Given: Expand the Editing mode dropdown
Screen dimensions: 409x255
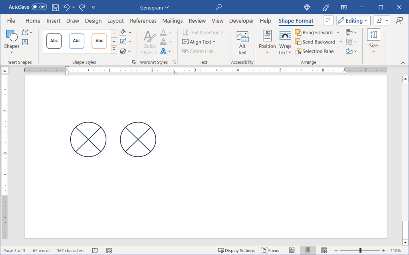Looking at the screenshot, I should coord(353,21).
